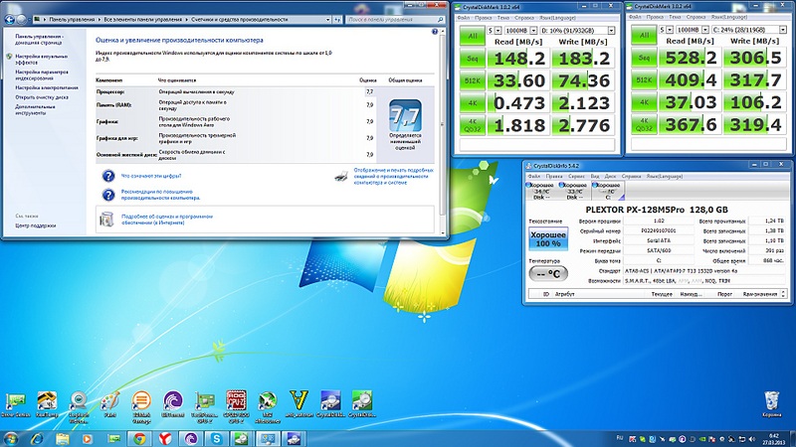Click the All button in D: CrystalDiskMark
Viewport: 796px width, 447px height.
point(472,36)
